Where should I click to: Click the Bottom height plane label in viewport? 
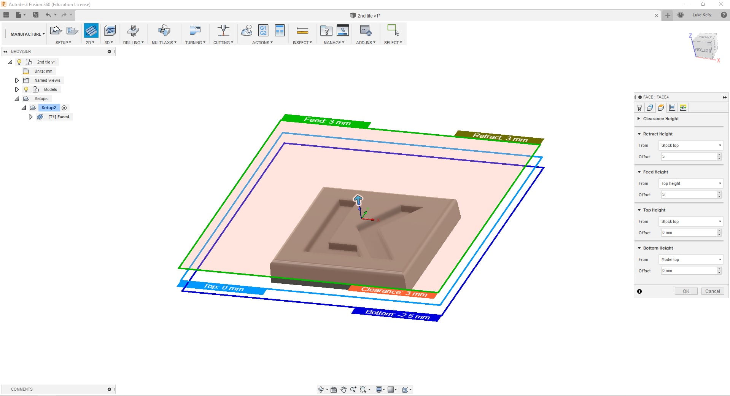point(396,314)
